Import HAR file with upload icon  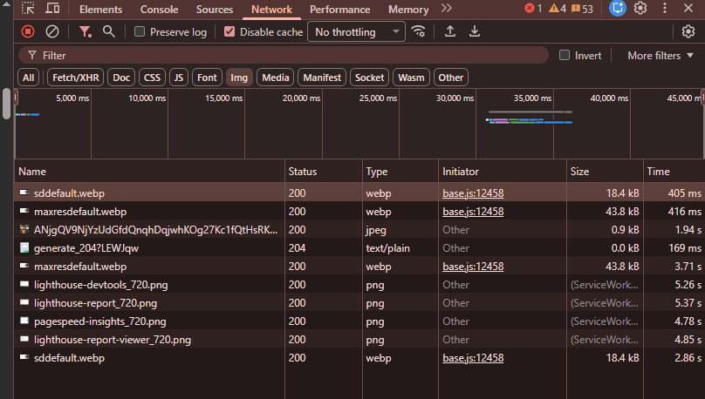pyautogui.click(x=449, y=31)
